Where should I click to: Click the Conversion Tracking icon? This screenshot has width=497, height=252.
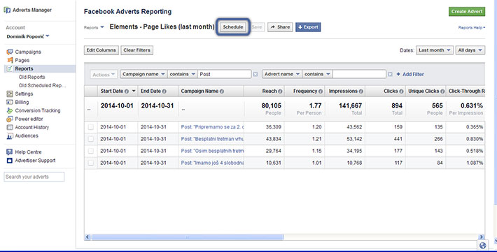[x=10, y=111]
